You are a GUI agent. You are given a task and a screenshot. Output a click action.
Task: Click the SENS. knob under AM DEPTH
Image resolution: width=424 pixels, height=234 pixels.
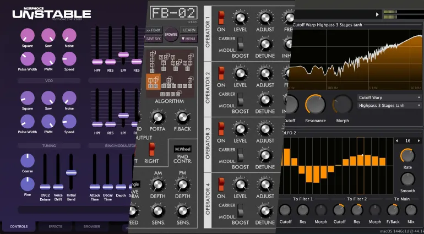click(157, 211)
